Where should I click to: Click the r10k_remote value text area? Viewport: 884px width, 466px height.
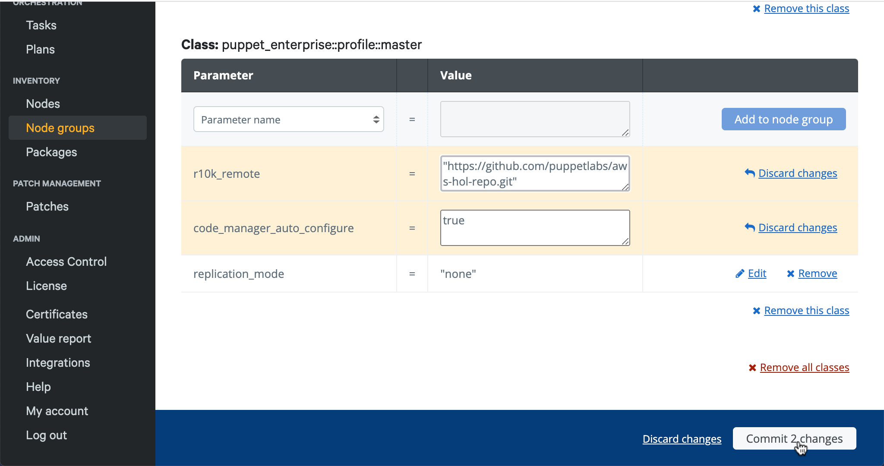(535, 173)
